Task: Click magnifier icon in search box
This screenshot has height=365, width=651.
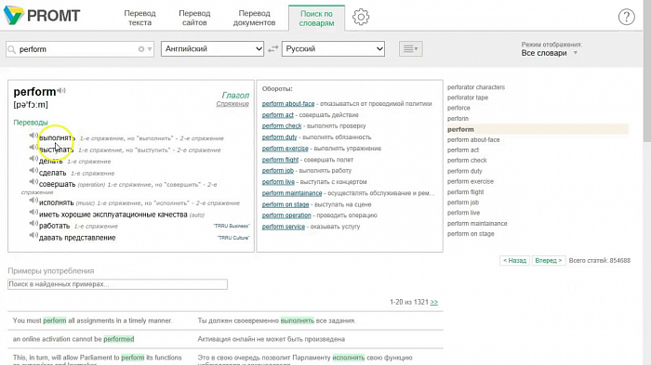Action: 12,49
